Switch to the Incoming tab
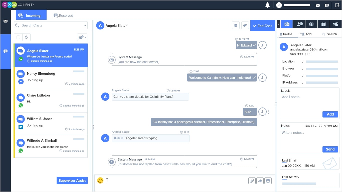 (x=31, y=15)
